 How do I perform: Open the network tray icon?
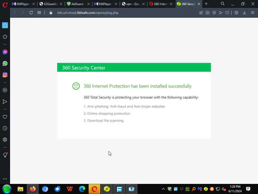218,189
